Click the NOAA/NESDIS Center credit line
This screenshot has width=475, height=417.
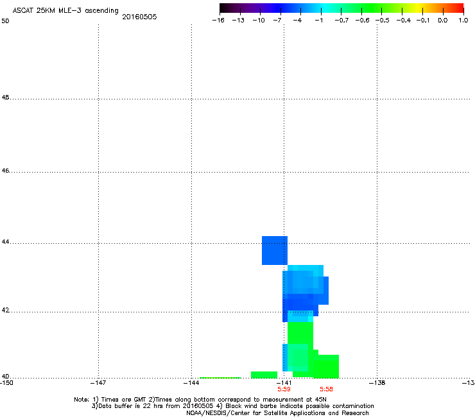click(277, 413)
